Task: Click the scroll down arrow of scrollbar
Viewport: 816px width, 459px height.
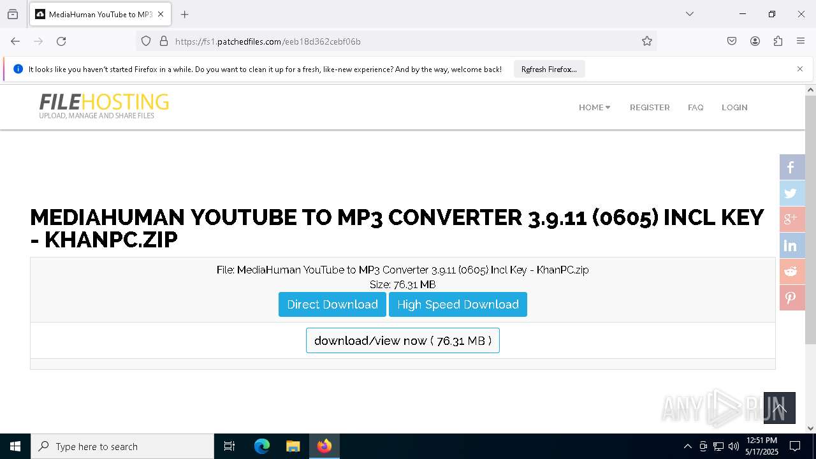Action: point(810,428)
